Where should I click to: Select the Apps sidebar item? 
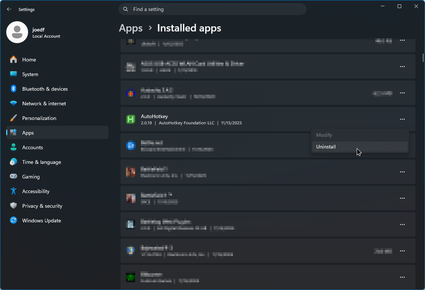point(57,133)
